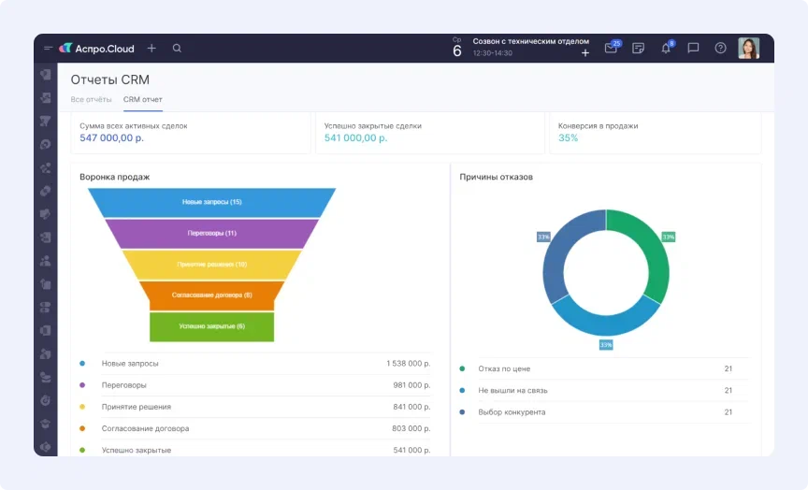Viewport: 808px width, 490px height.
Task: Click the plus icon next to Аспро.Cloud logo
Action: [151, 49]
